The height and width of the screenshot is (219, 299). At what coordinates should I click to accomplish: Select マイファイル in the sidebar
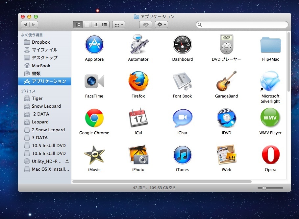45,50
